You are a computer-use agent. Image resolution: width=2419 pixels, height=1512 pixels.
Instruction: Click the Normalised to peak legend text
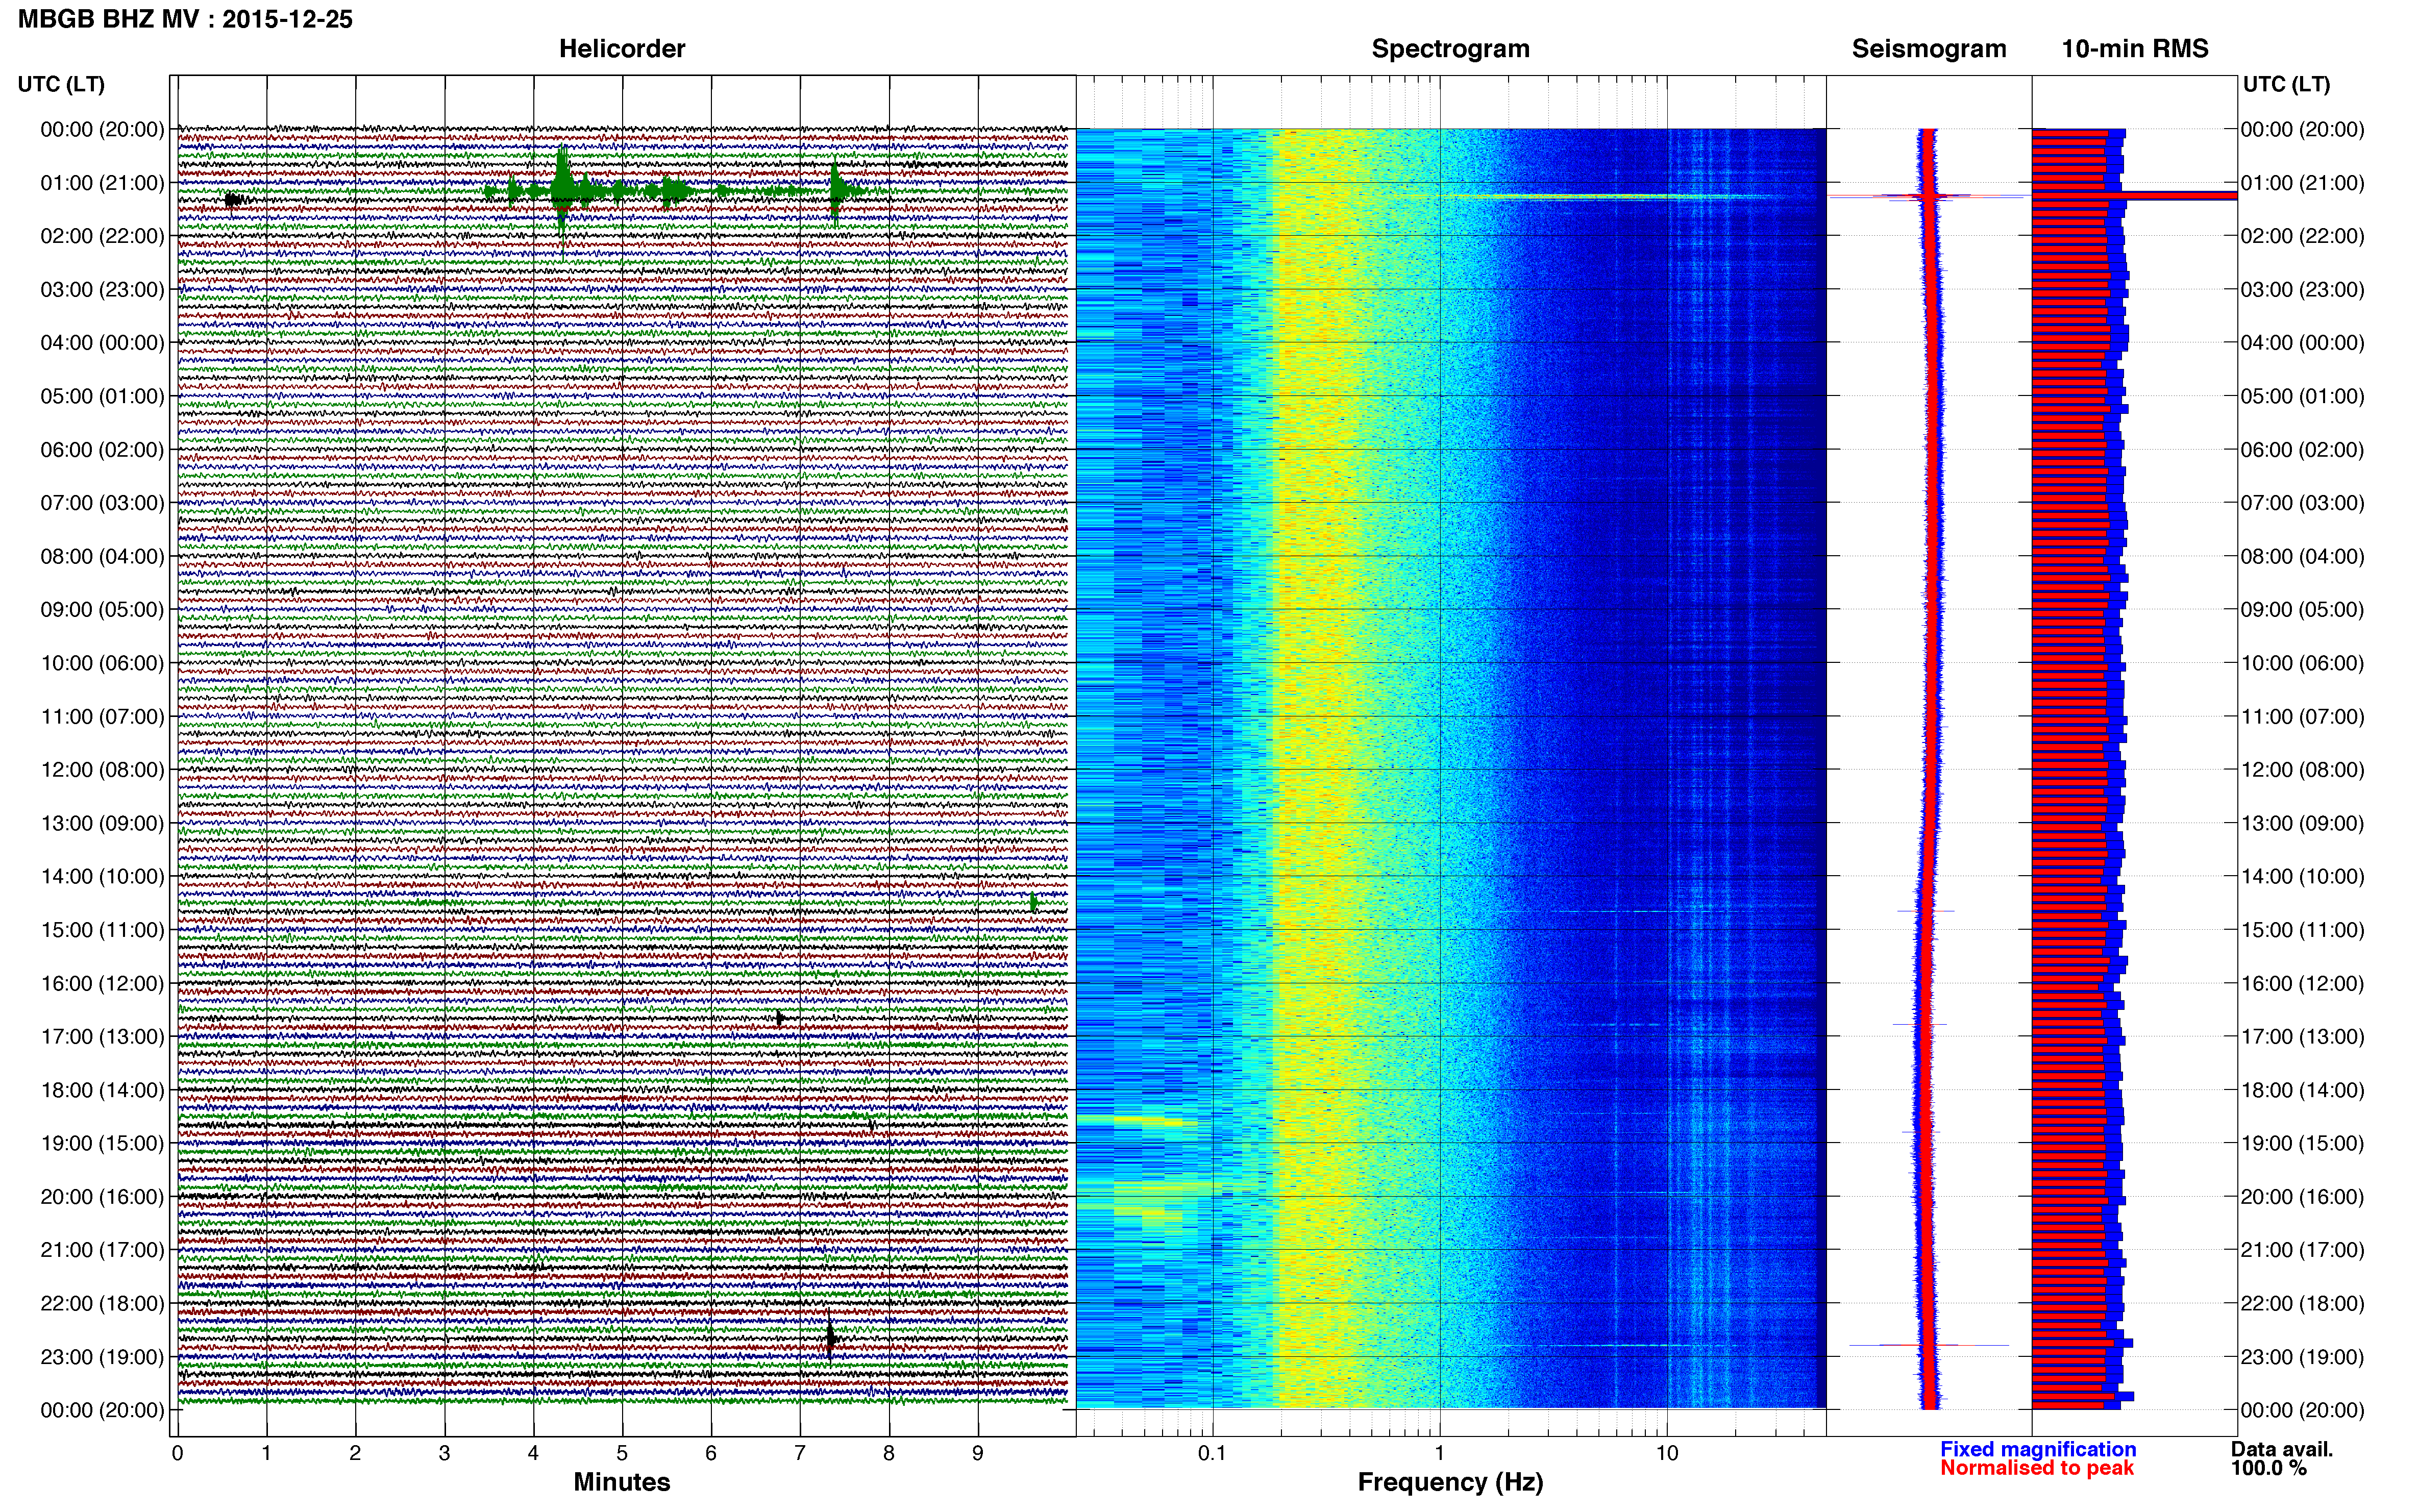click(2037, 1468)
